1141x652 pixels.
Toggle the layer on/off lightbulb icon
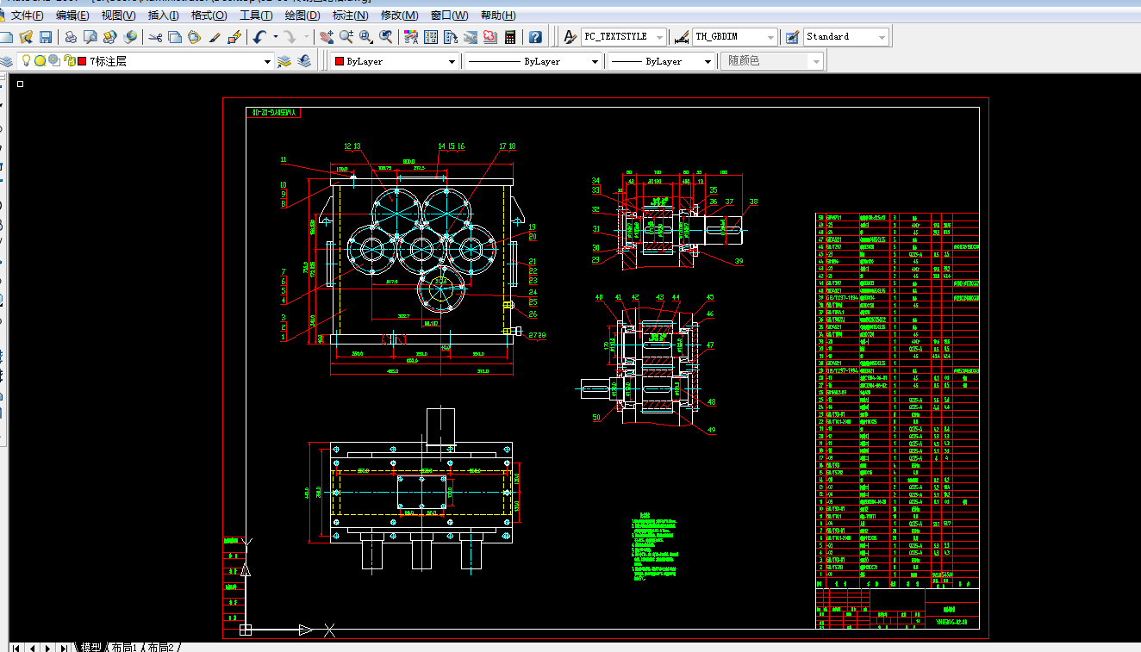27,61
